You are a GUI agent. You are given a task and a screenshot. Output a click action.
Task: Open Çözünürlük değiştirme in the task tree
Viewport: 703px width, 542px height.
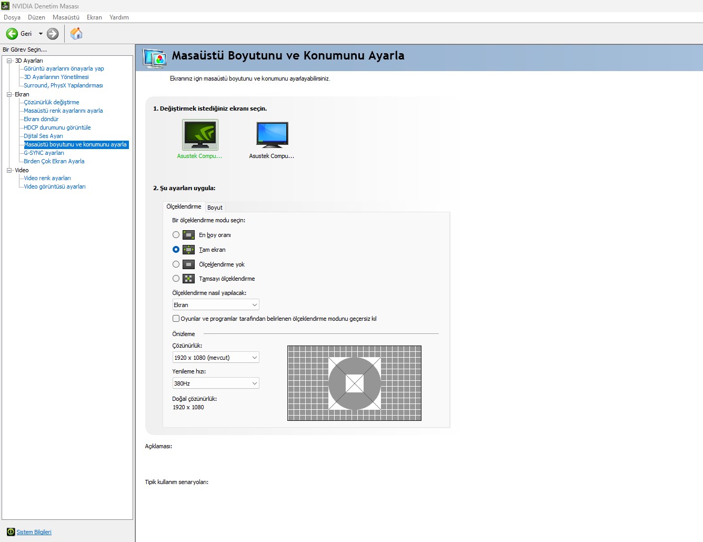tap(52, 102)
